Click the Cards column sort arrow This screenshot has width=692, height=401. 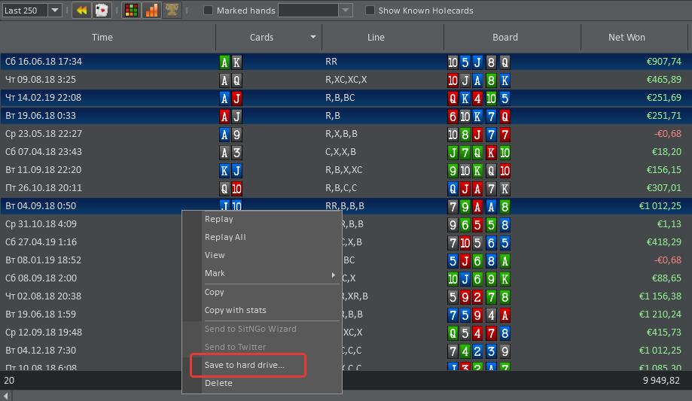[313, 38]
